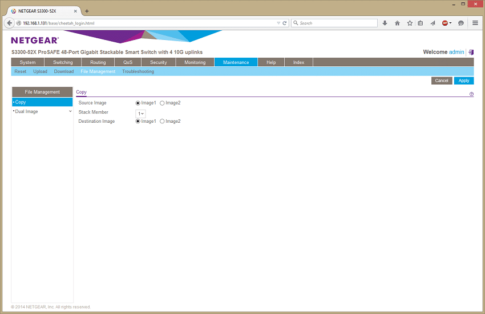Image resolution: width=485 pixels, height=314 pixels.
Task: Select the File Management submenu
Action: coord(98,71)
